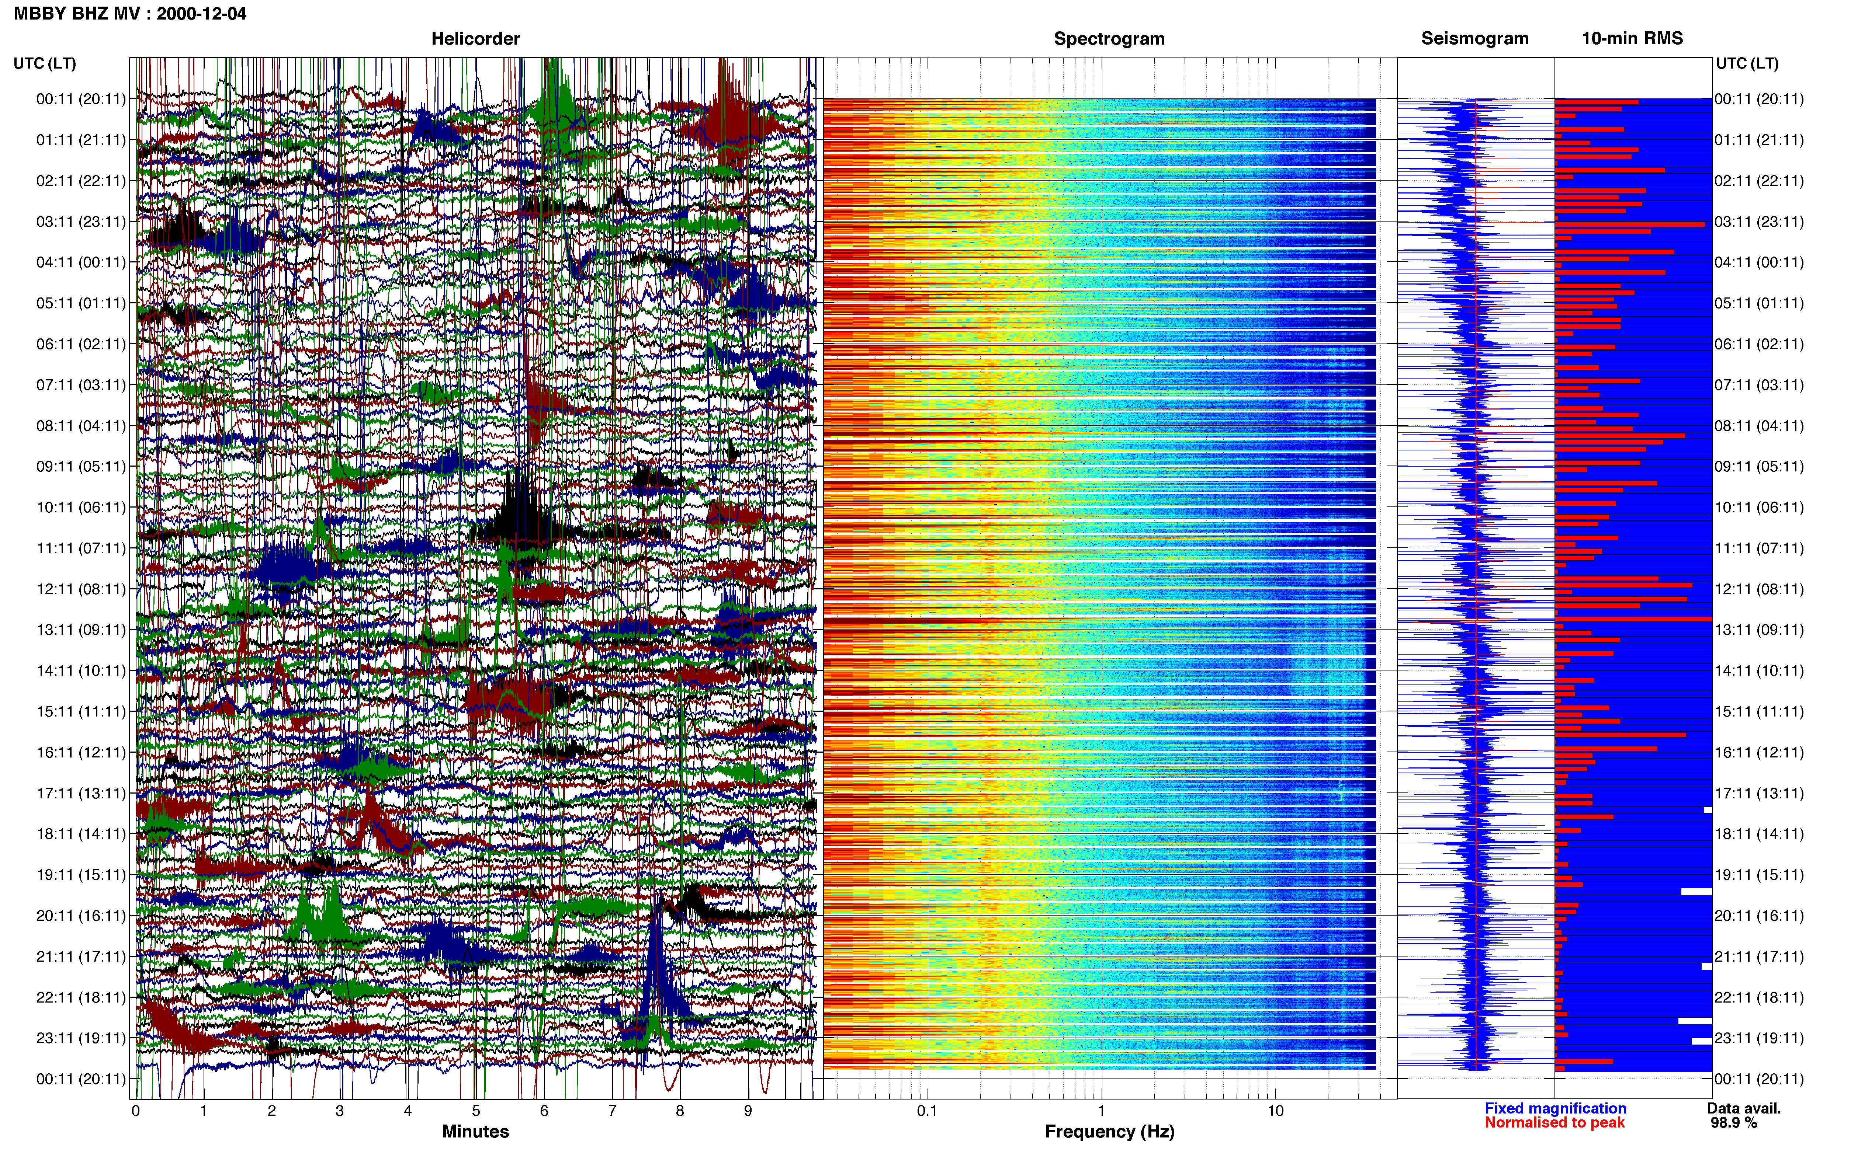The width and height of the screenshot is (1851, 1157).
Task: Click the "6" tick on the Minutes axis
Action: click(x=544, y=1111)
